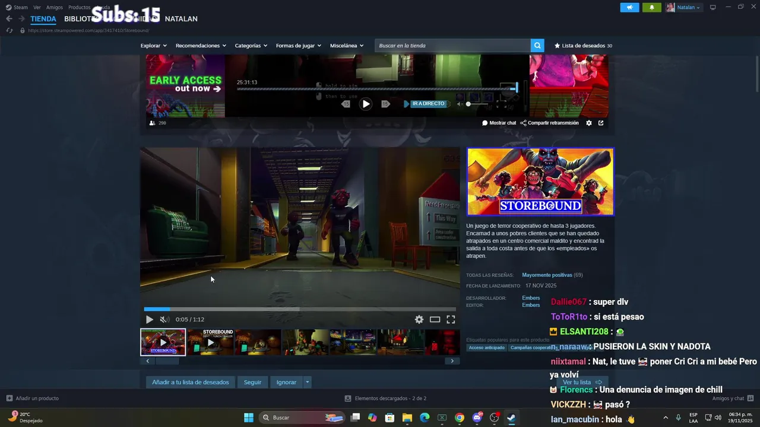Click the store search magnifier button

click(x=537, y=46)
